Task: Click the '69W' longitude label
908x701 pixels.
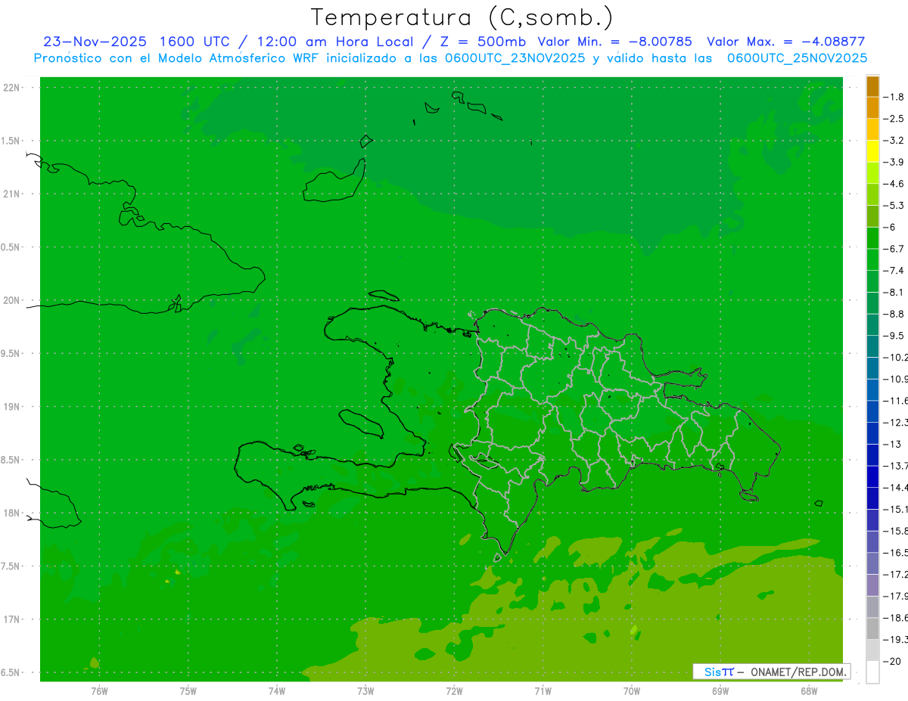Action: click(720, 691)
